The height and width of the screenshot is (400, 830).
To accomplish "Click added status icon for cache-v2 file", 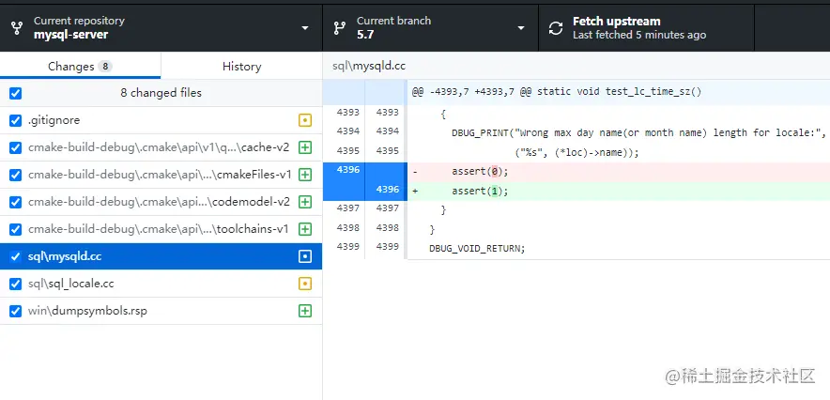I will [x=305, y=147].
